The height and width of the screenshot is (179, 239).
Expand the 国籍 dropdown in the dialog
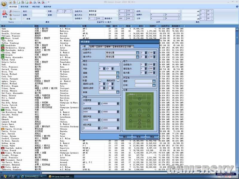tap(118, 73)
